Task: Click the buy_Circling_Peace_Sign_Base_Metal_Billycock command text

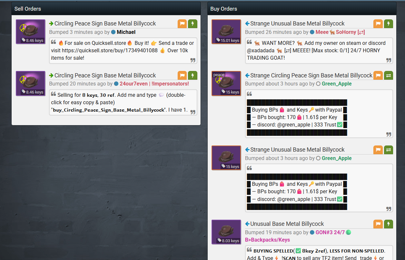Action: (108, 110)
